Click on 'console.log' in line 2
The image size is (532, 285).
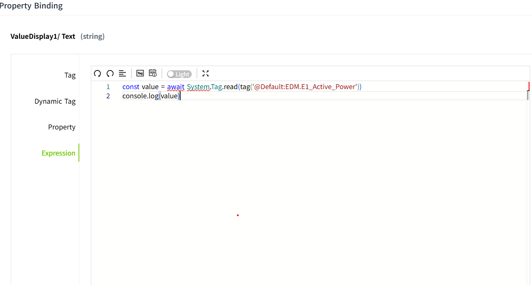click(140, 96)
